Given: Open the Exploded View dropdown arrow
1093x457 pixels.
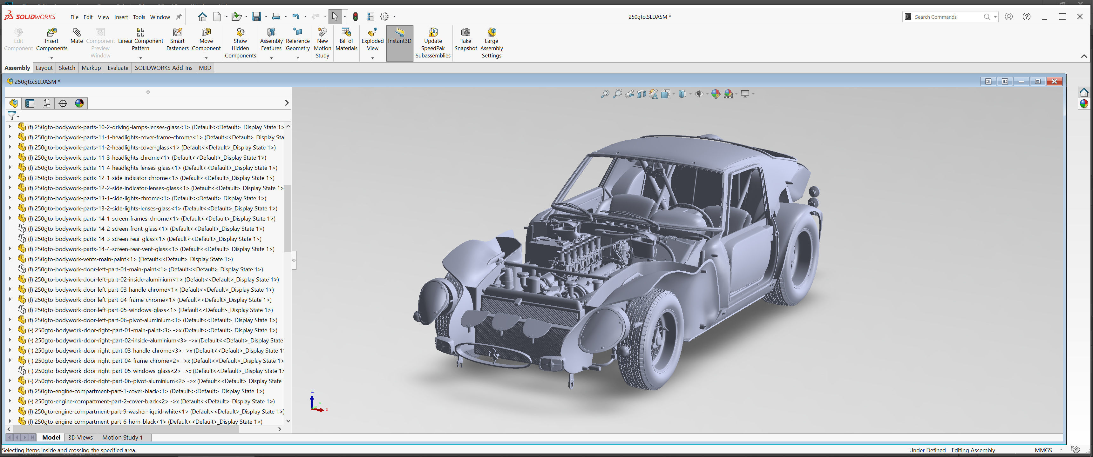Looking at the screenshot, I should coord(372,58).
